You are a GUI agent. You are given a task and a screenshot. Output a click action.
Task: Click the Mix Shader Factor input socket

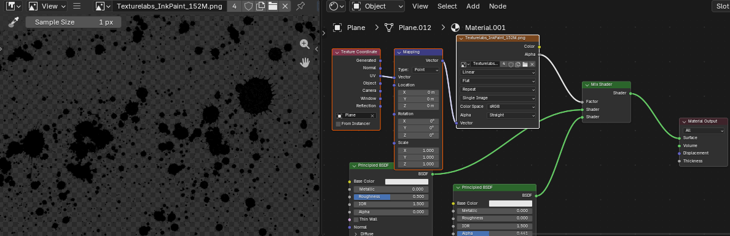[x=582, y=102]
